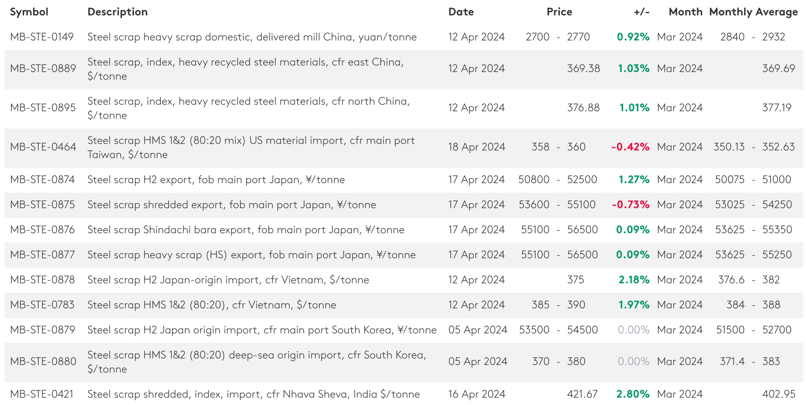Click the Monthly Average column header
806x405 pixels.
coord(753,12)
